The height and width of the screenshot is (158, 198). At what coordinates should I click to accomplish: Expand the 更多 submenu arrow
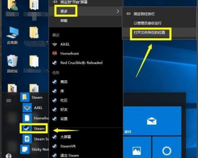coord(118,11)
